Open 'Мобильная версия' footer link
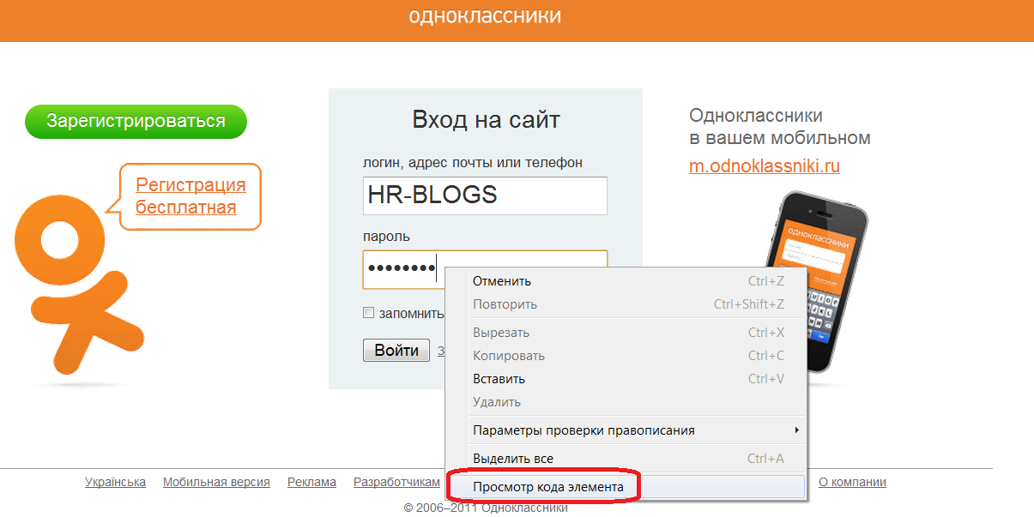The height and width of the screenshot is (517, 1034). coord(216,482)
